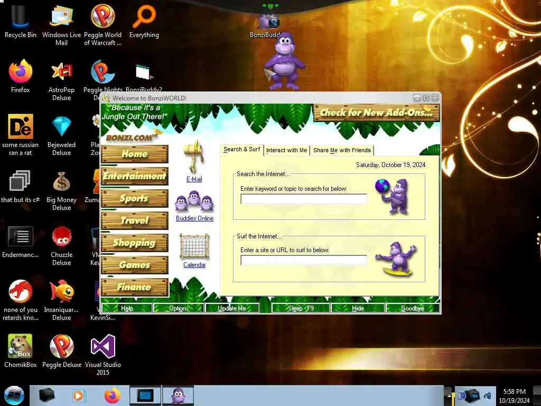Open the Calendar grid icon
Screen dimensions: 541x406
pyautogui.click(x=194, y=246)
